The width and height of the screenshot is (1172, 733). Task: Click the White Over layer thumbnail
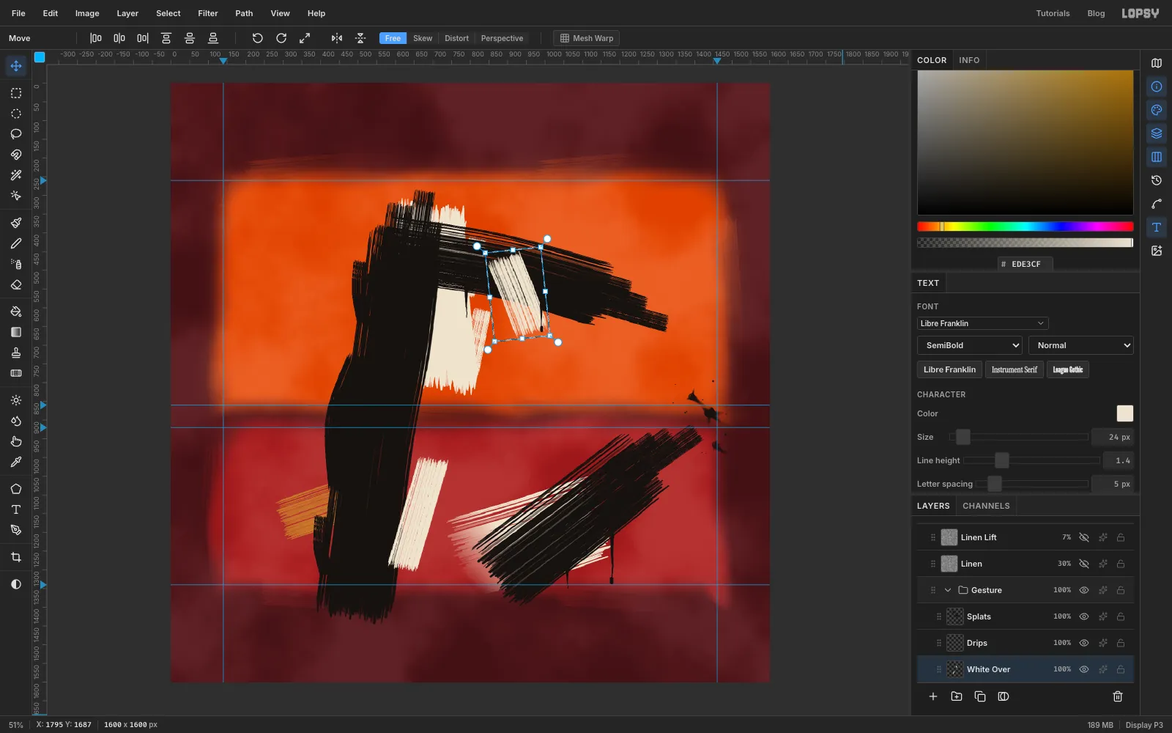click(954, 669)
